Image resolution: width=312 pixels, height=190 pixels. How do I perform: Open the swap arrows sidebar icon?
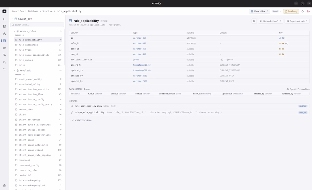[4, 69]
